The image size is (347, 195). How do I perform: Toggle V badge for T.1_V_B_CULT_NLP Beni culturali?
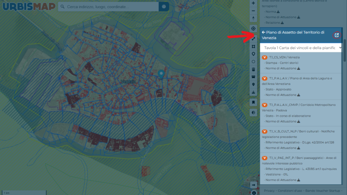tap(264, 131)
